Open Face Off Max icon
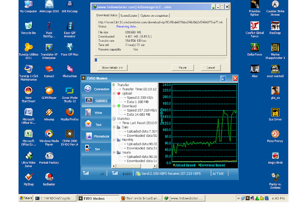 [70, 49]
